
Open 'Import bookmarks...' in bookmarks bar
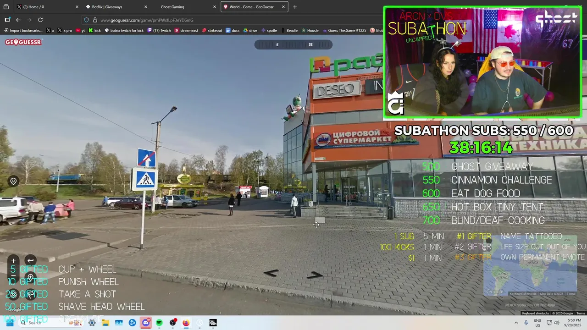(23, 31)
